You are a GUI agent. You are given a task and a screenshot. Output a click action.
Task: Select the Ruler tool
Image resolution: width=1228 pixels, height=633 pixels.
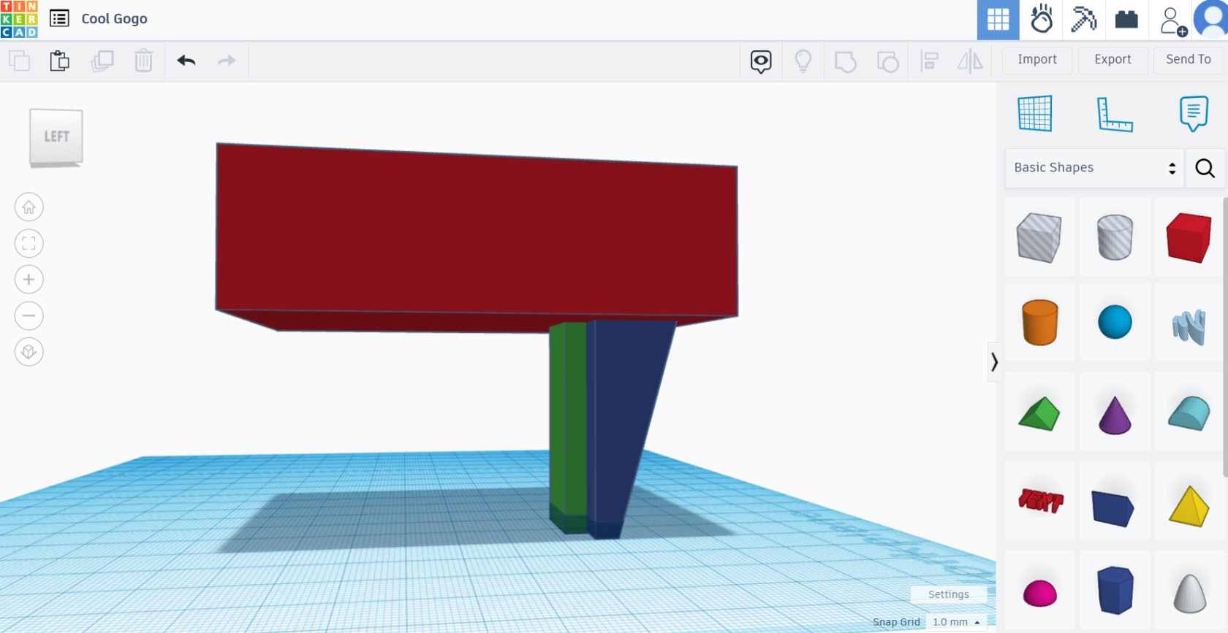(x=1115, y=115)
